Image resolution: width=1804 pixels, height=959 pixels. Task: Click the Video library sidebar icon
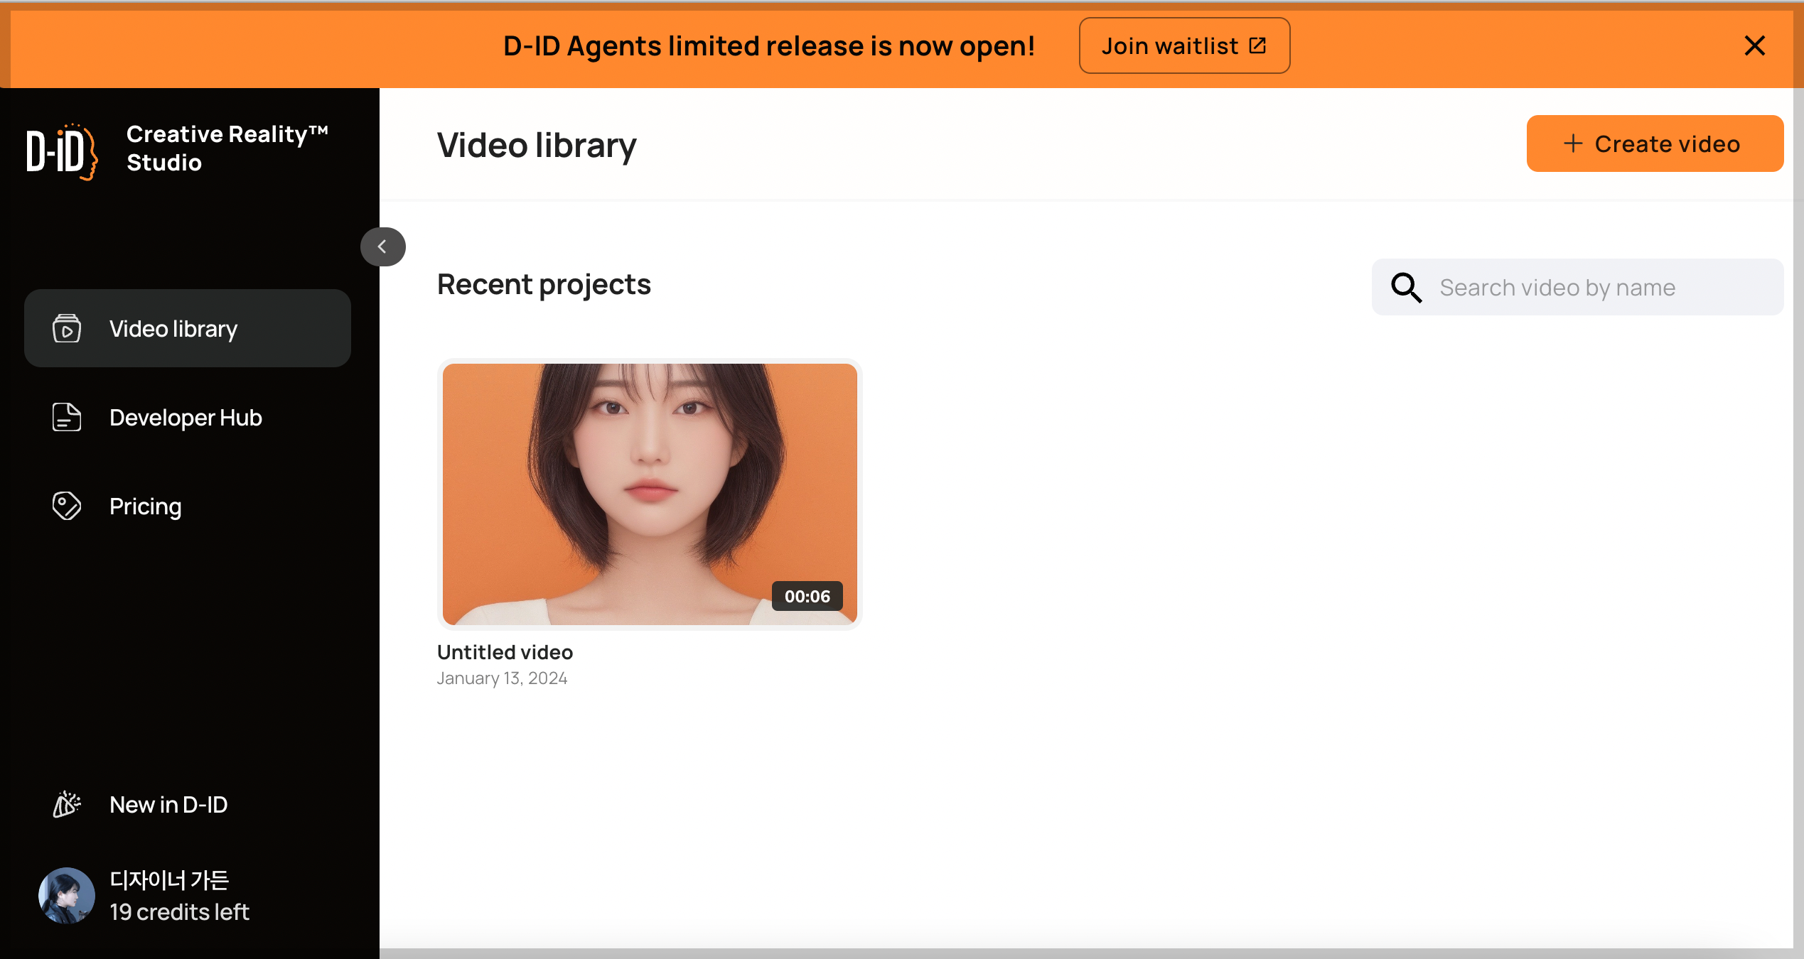pyautogui.click(x=67, y=328)
